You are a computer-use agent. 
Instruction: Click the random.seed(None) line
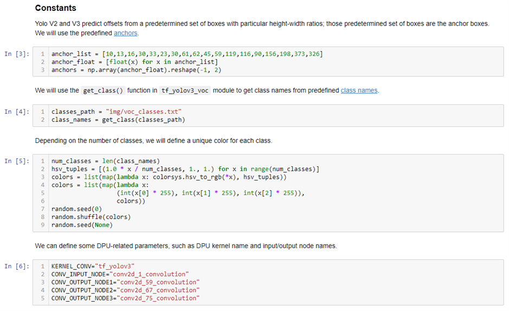pos(82,225)
